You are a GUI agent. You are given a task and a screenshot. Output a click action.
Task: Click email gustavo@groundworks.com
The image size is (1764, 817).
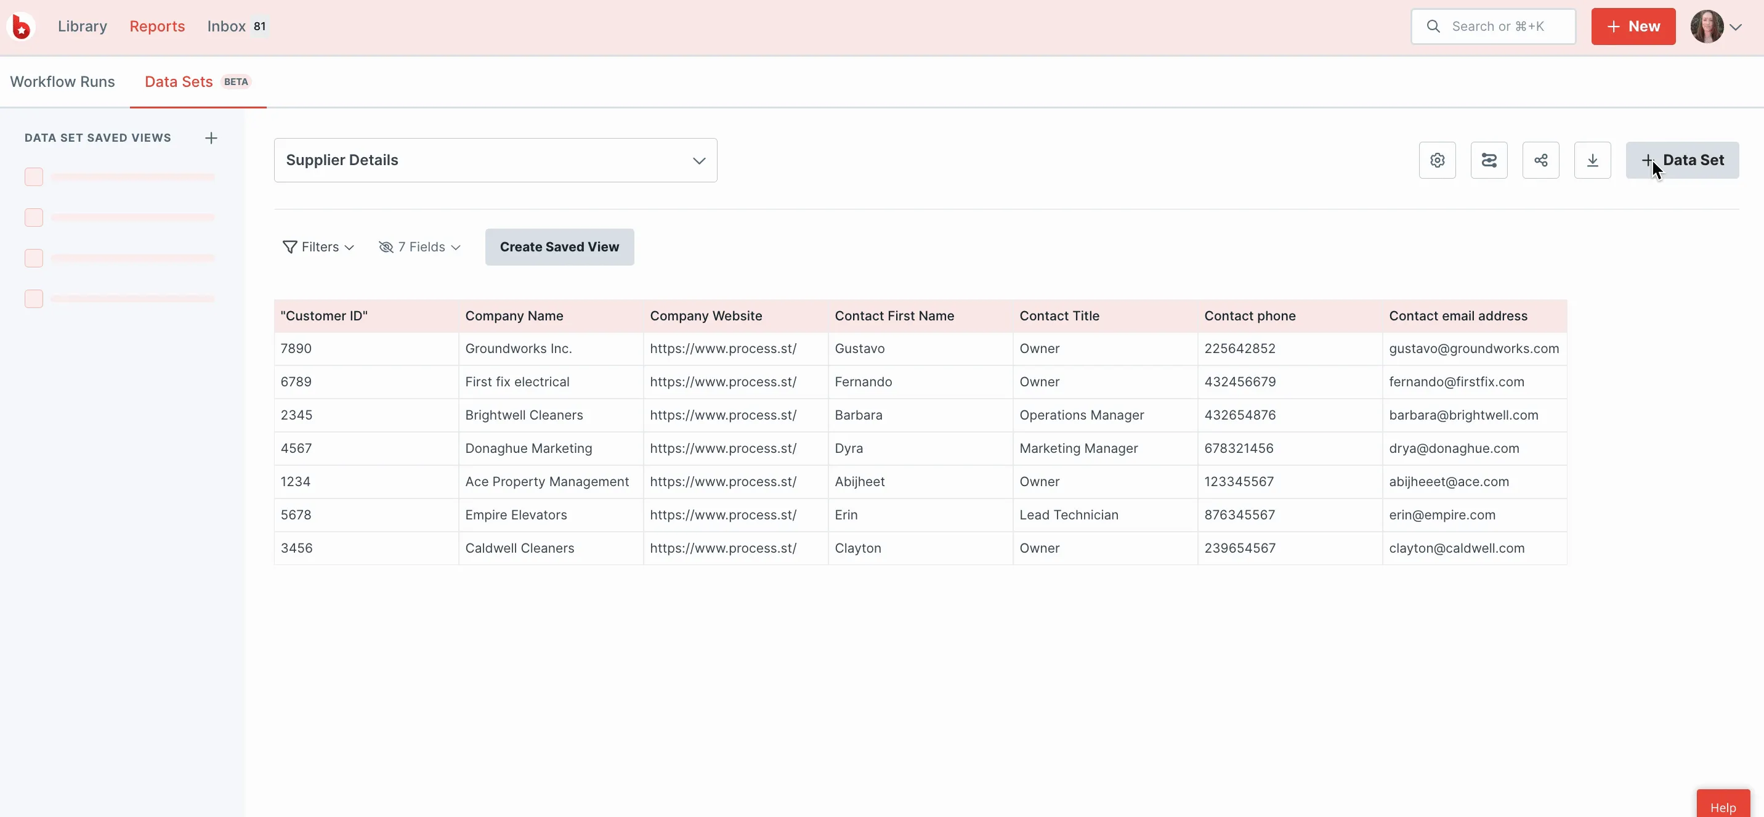click(1474, 349)
